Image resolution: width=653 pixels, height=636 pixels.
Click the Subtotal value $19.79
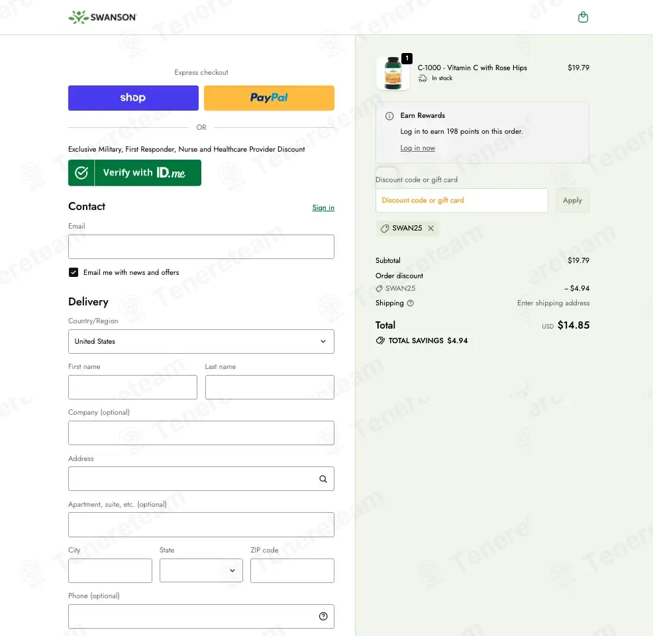578,261
